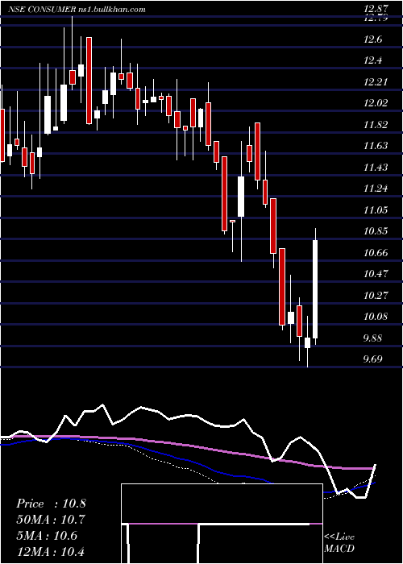The width and height of the screenshot is (403, 564).
Task: Click the 12MA : 10.4 legend entry
Action: point(51,551)
